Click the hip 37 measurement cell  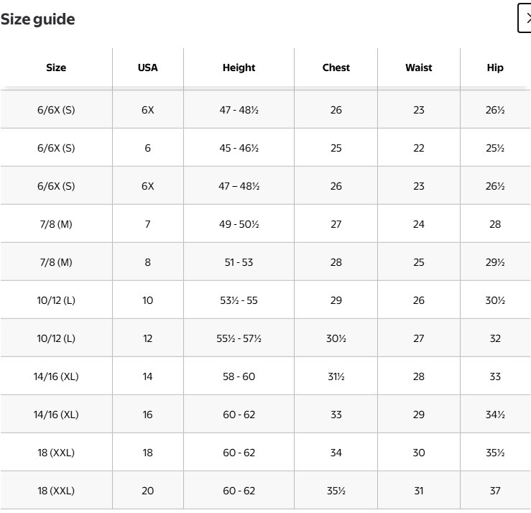495,491
